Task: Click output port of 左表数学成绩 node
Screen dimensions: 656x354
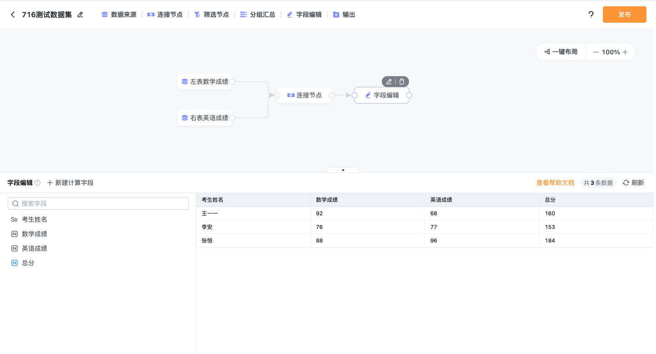Action: click(232, 82)
